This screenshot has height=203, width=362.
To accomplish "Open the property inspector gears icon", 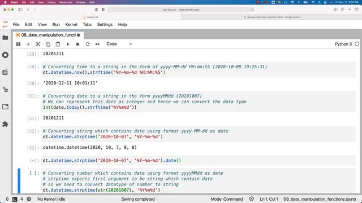I will coord(5,90).
